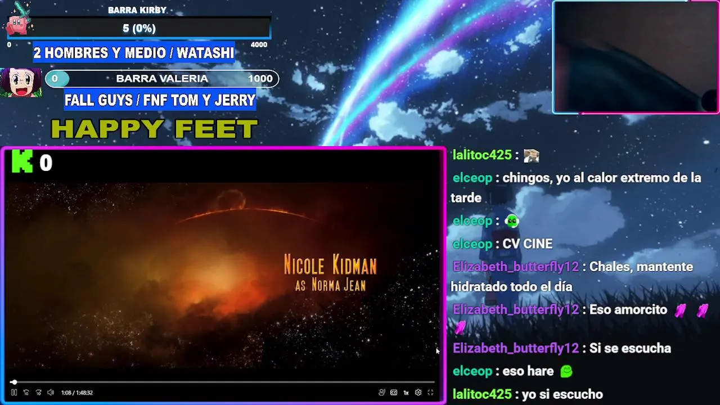Click the 1:08 / 1:48:32 time display

(x=77, y=393)
